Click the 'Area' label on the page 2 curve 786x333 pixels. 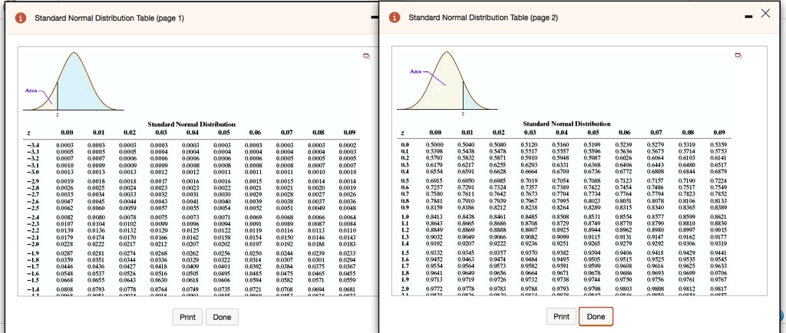tap(416, 71)
